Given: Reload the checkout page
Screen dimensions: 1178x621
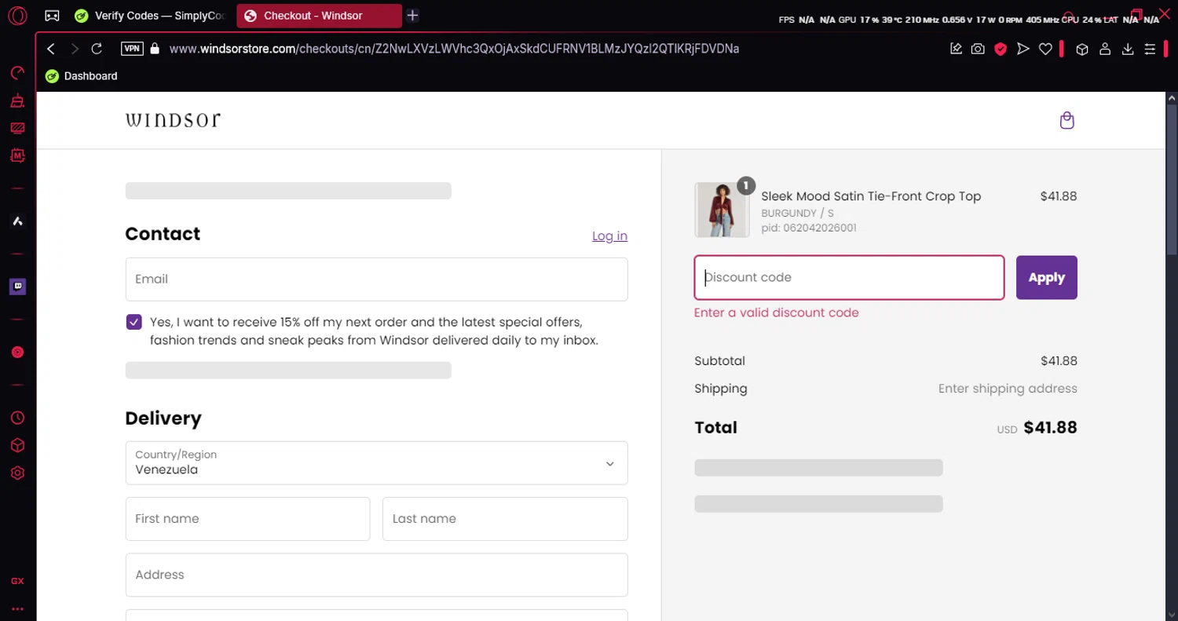Looking at the screenshot, I should 97,49.
